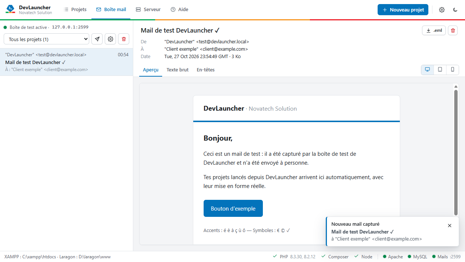Show the Texte brut view
Viewport: 465px width, 262px height.
tap(177, 70)
